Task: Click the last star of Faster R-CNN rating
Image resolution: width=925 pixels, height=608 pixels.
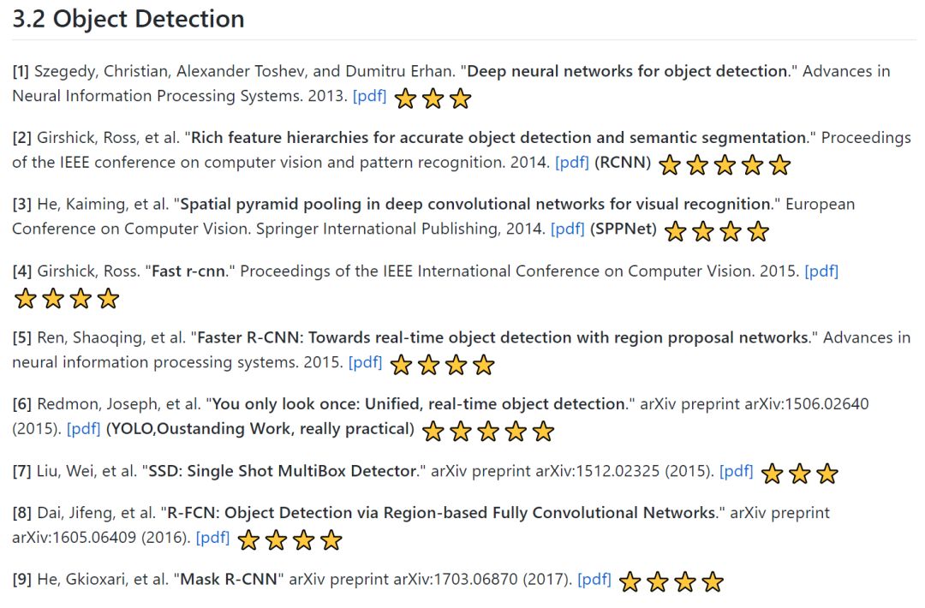Action: tap(483, 365)
